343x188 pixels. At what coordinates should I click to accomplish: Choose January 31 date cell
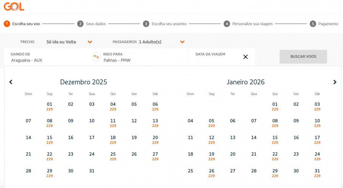tap(317, 173)
